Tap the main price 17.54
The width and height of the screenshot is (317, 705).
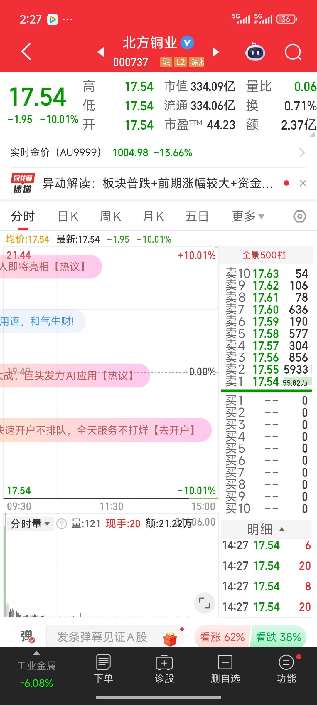coord(38,97)
